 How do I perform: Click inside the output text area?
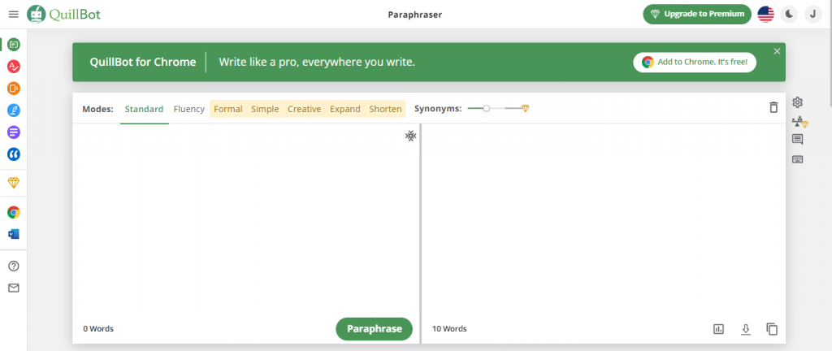[604, 220]
